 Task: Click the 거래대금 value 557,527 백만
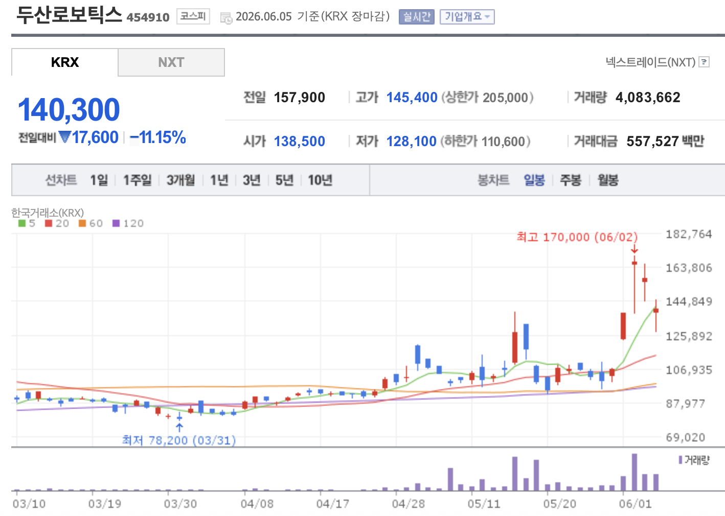[x=665, y=141]
